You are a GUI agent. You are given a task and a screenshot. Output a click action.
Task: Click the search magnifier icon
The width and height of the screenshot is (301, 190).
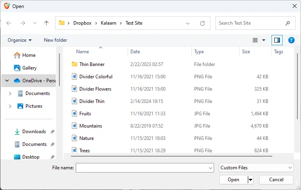[x=287, y=23]
